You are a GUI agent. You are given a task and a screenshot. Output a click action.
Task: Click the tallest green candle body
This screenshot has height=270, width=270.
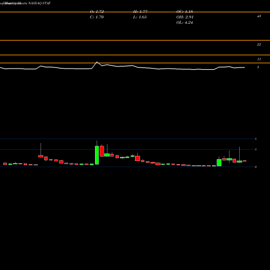coord(97,155)
